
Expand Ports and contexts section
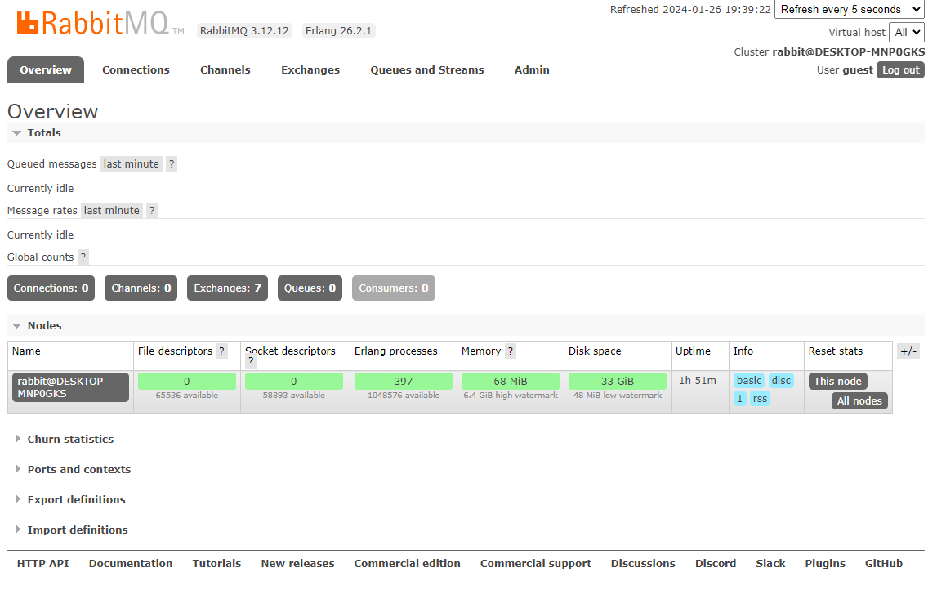73,469
